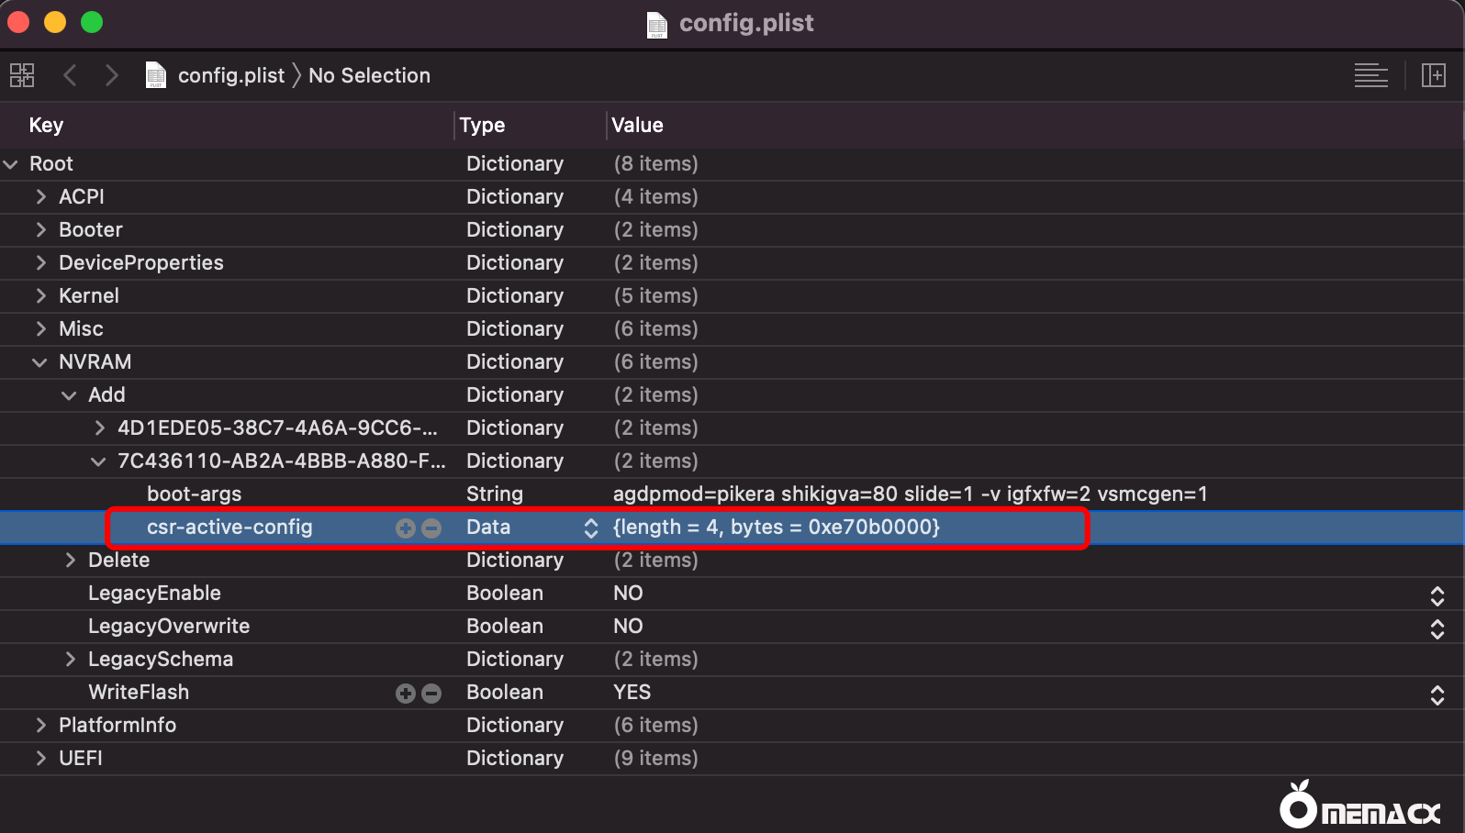
Task: Change LegacyOverwrite boolean value stepper
Action: coord(1437,628)
